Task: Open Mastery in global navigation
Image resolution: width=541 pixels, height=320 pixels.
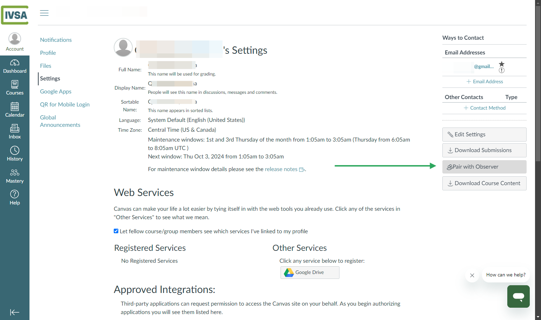Action: (x=15, y=176)
